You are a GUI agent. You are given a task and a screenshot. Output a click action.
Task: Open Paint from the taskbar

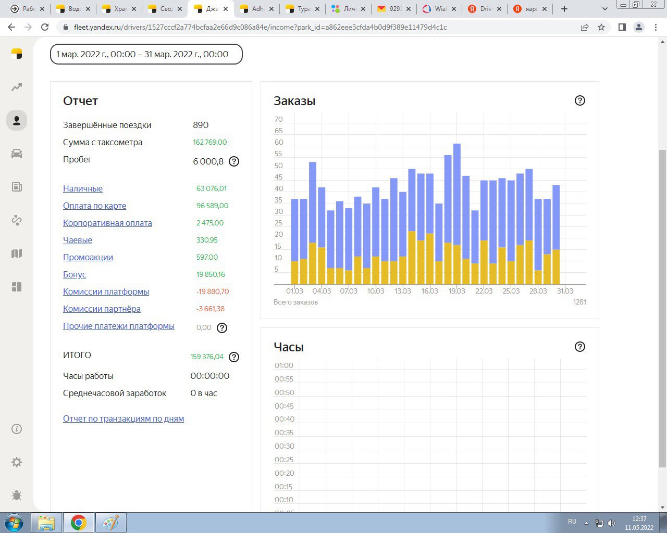click(x=110, y=523)
